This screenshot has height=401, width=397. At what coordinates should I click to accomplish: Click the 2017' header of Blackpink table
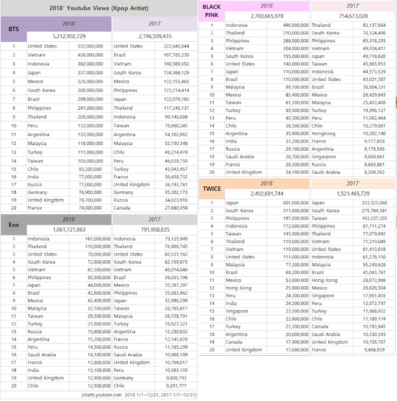pyautogui.click(x=353, y=6)
